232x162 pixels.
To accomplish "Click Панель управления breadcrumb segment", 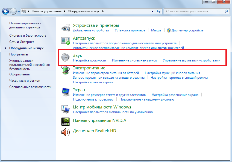I will [46, 11].
